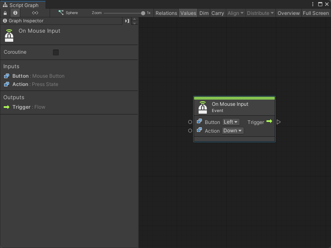The image size is (331, 248).
Task: Click the Overview button
Action: coord(288,13)
